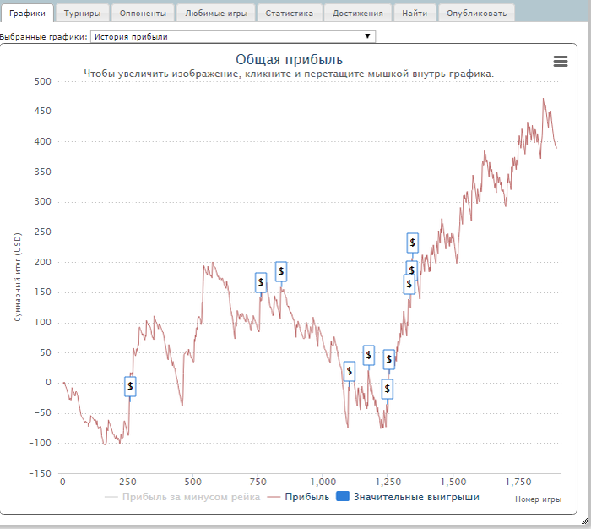
Task: Click the $ marker near game 250
Action: (x=130, y=386)
